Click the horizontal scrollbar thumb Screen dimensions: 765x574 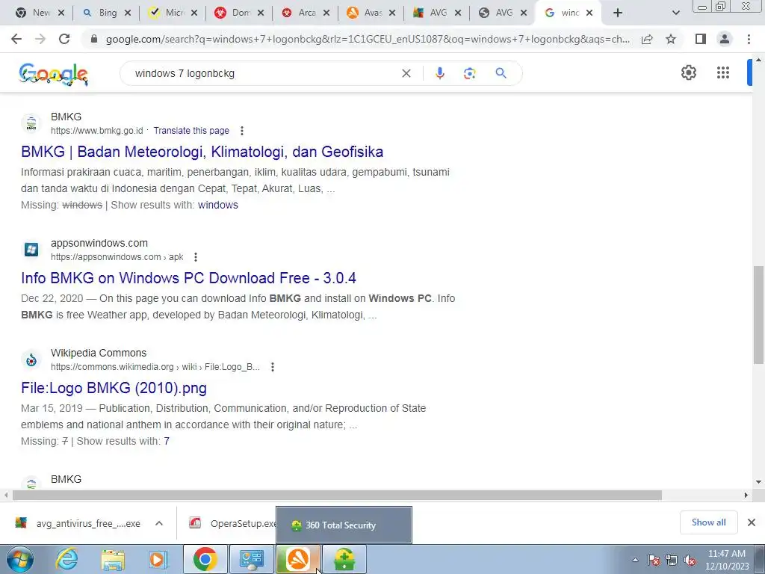coord(337,495)
